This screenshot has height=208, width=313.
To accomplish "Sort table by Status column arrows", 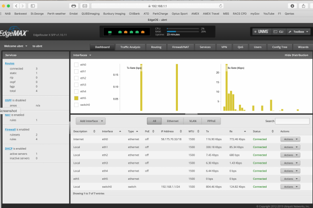I will 272,131.
